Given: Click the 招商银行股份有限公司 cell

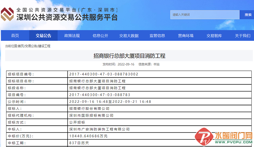Looking at the screenshot, I should (160, 109).
